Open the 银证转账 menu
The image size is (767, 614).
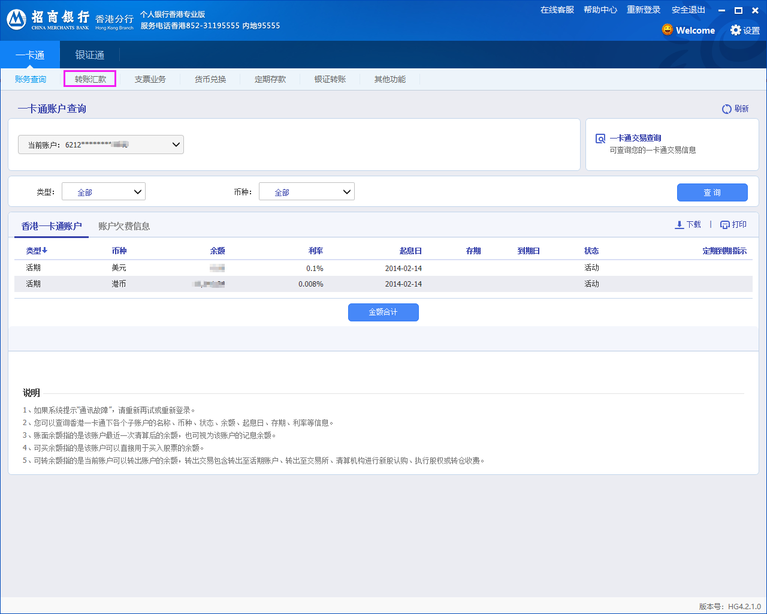(x=330, y=79)
